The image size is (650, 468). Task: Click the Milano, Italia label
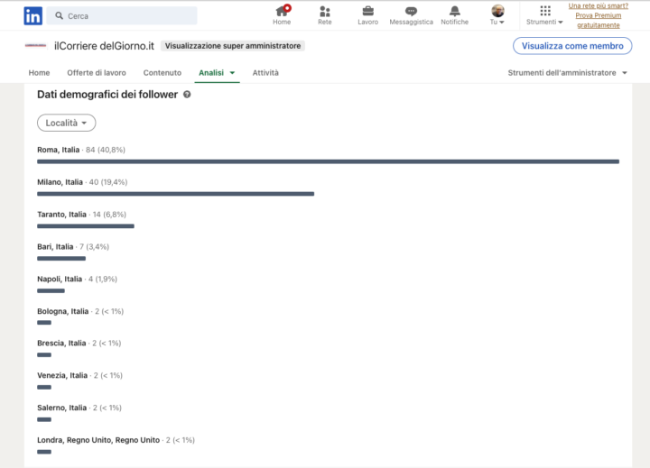click(60, 182)
